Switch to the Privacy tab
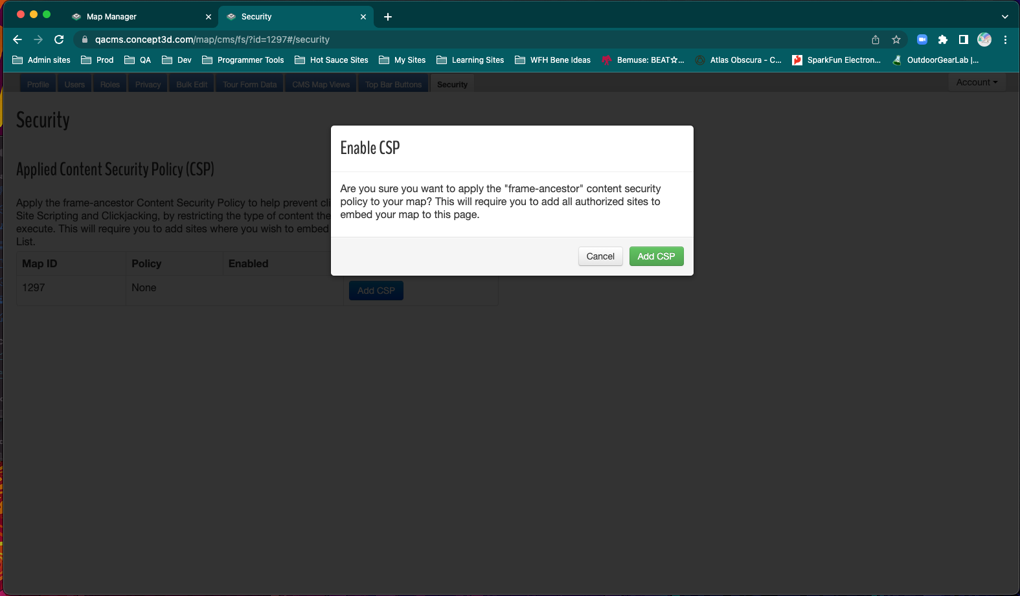This screenshot has height=596, width=1020. [148, 84]
